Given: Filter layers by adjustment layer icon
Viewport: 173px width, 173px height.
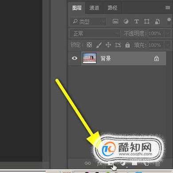Looking at the screenshot, I should tap(126, 22).
